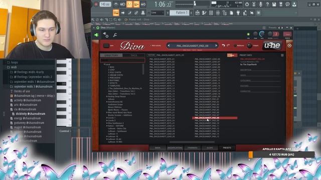
Task: Switch to the DIRECTORY tab
Action: coord(111,55)
